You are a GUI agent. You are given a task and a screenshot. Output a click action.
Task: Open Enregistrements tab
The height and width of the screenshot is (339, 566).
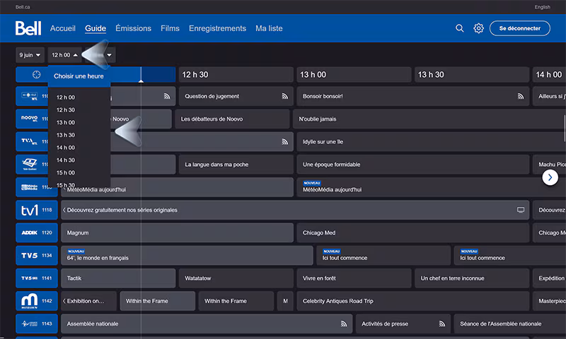(217, 28)
